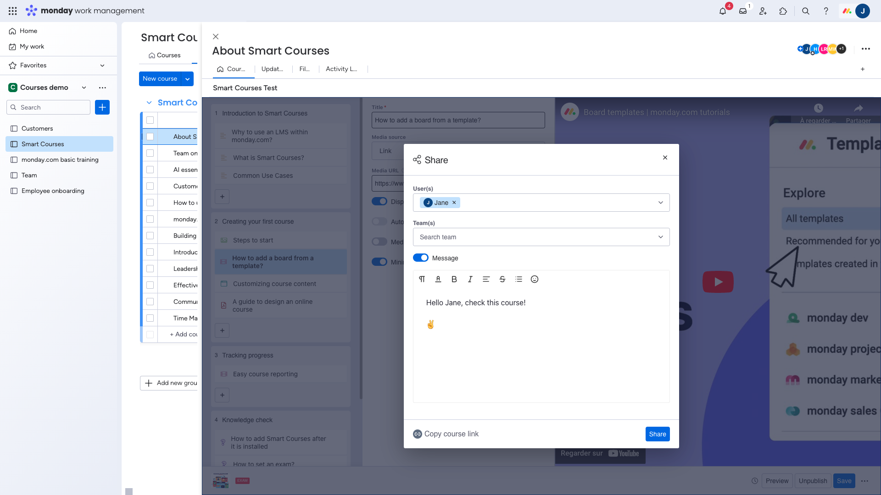Click the Save button
Viewport: 881px width, 495px height.
click(844, 481)
